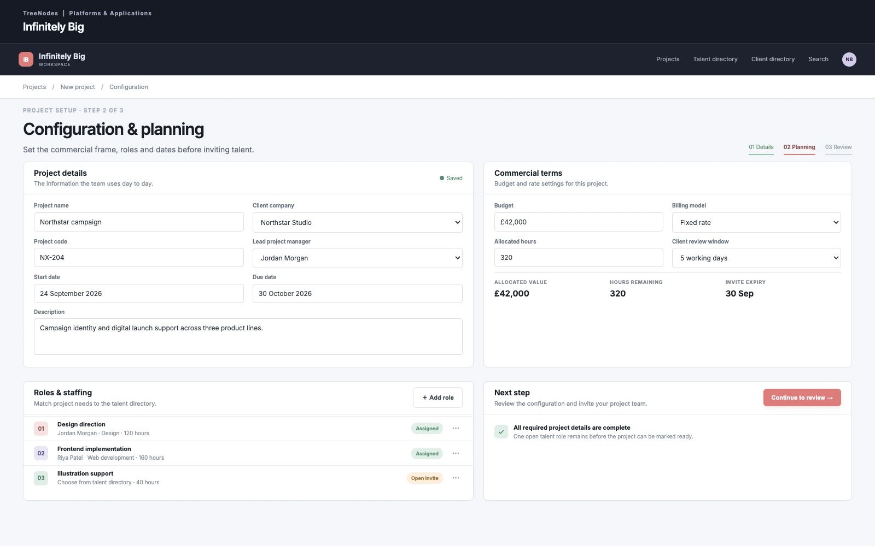Viewport: 875px width, 546px height.
Task: Click the Add role button
Action: click(437, 397)
